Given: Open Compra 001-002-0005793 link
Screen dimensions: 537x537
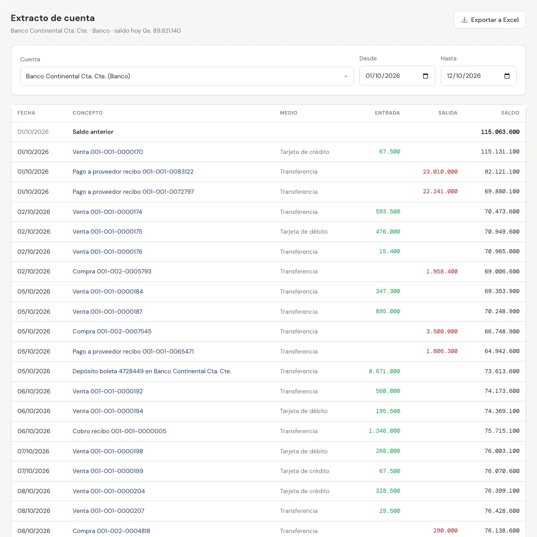Looking at the screenshot, I should [112, 272].
